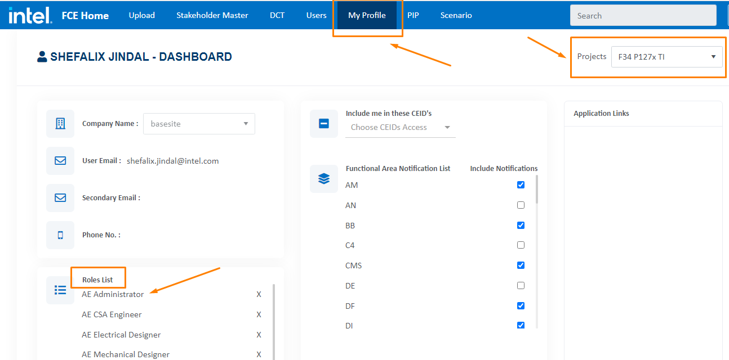Click the layers icon beside Functional Area list
The height and width of the screenshot is (360, 729).
point(324,179)
